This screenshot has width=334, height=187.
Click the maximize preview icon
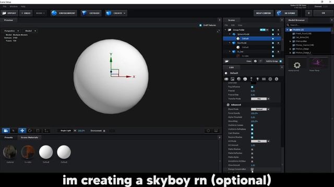(218, 31)
